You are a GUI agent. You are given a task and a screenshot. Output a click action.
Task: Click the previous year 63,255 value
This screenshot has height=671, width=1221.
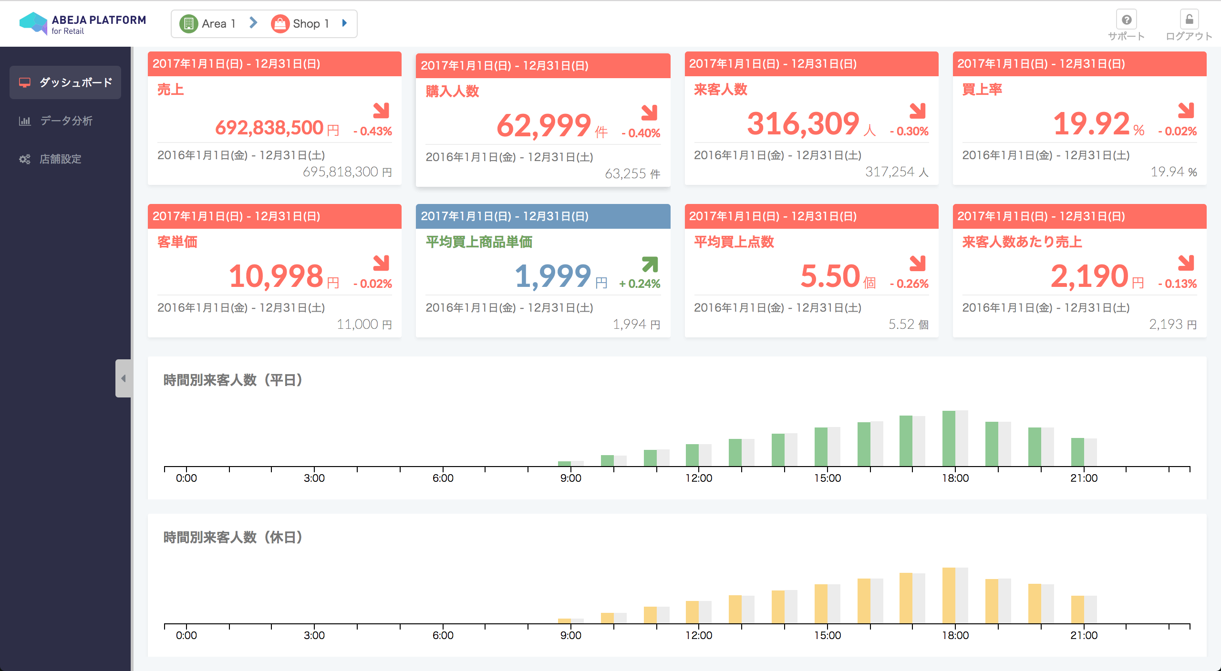coord(625,173)
